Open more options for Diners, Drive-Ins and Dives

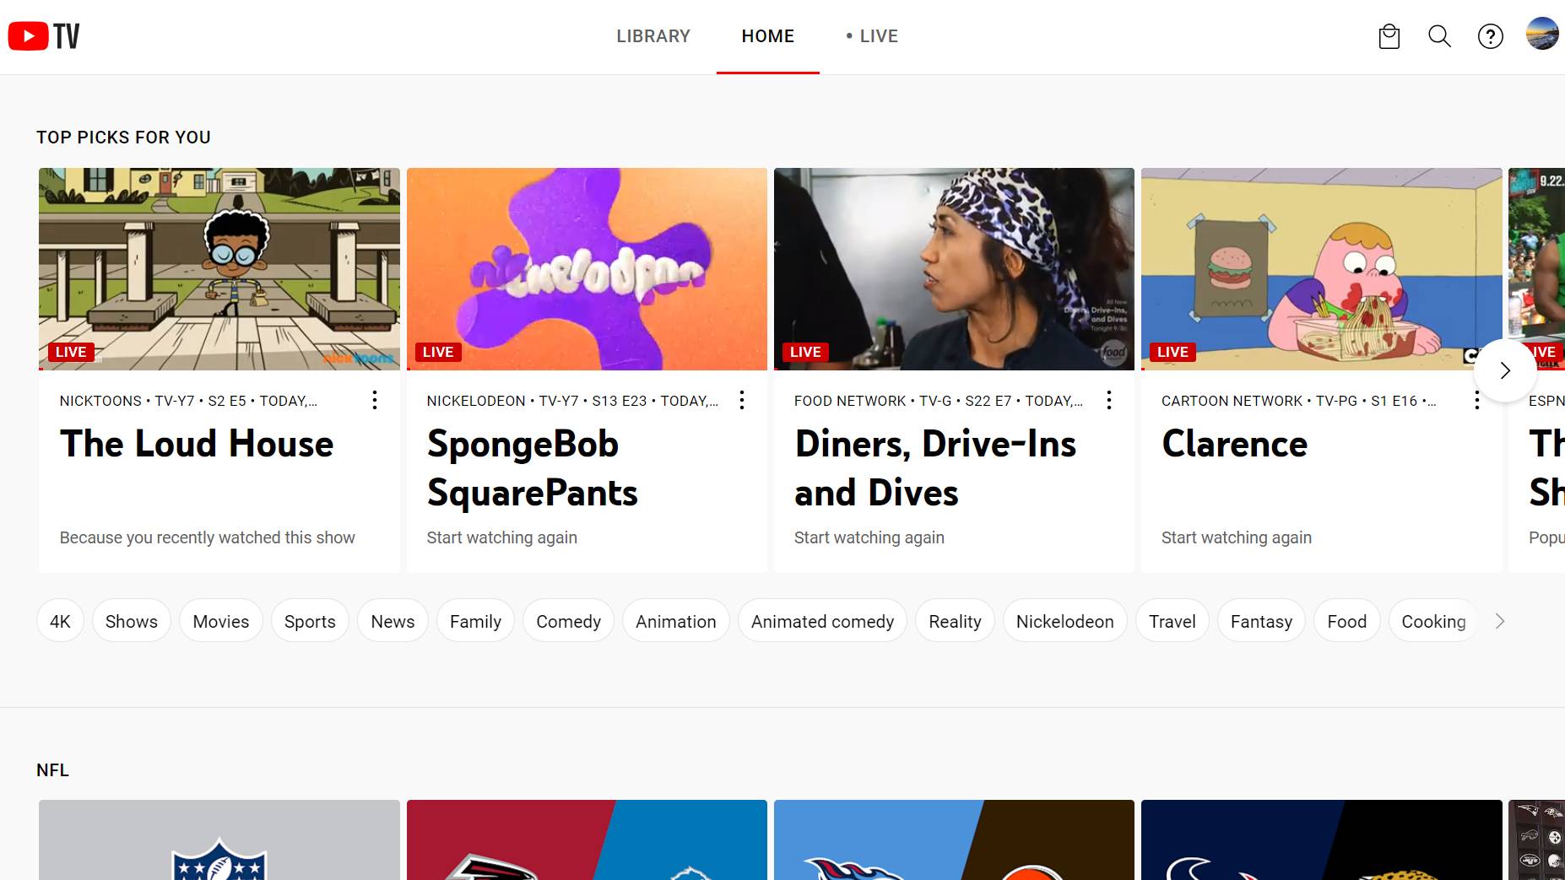tap(1109, 400)
